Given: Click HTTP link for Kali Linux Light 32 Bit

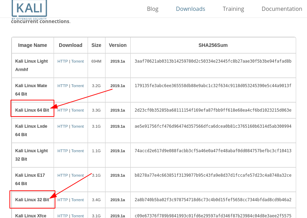Looking at the screenshot, I should pos(62,151).
